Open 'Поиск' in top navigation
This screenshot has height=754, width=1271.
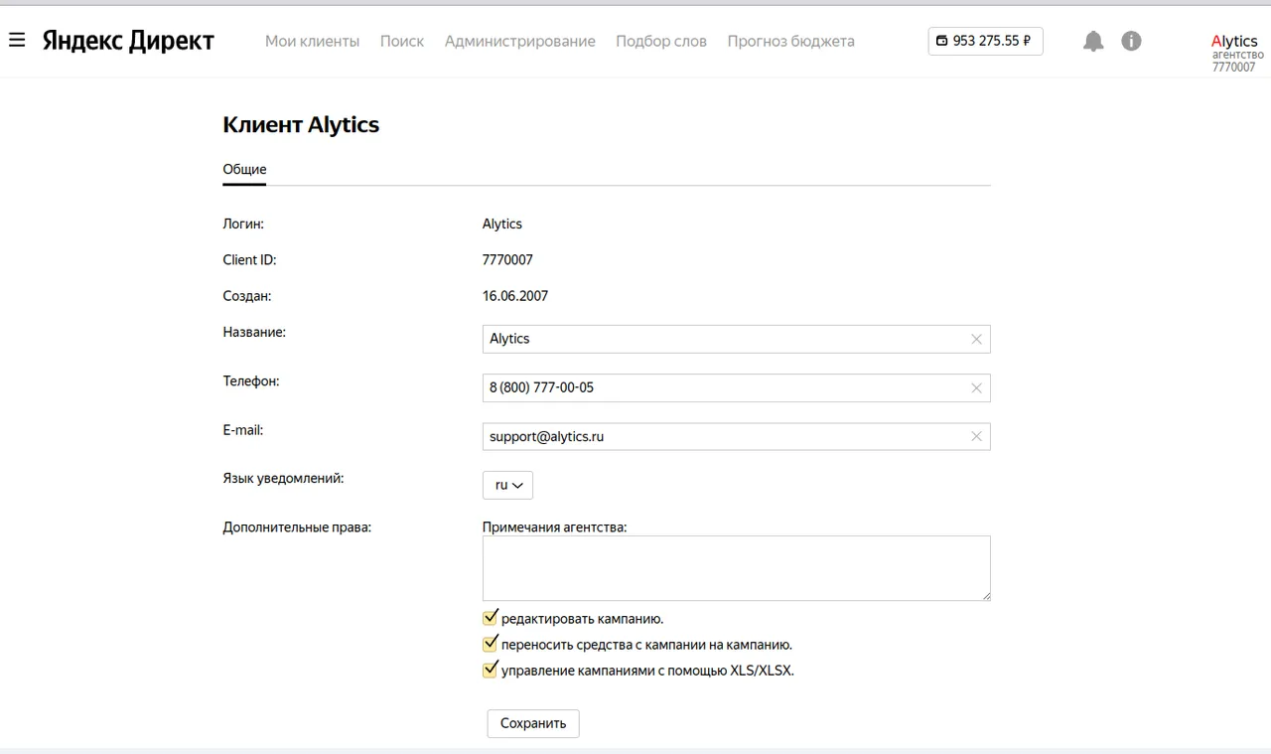pos(402,41)
